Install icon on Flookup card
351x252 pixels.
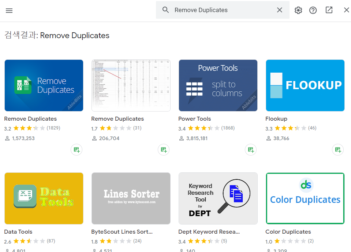point(338,150)
